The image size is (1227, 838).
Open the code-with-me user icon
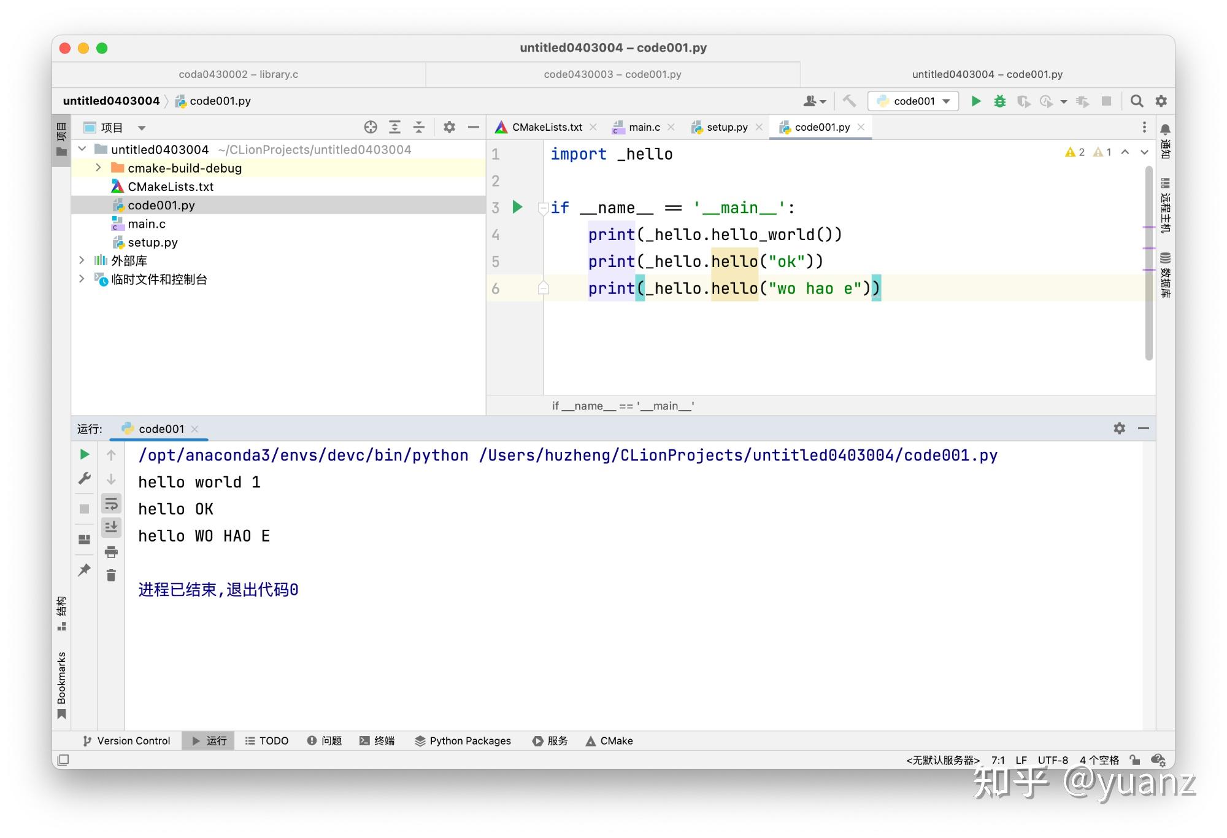pos(814,101)
